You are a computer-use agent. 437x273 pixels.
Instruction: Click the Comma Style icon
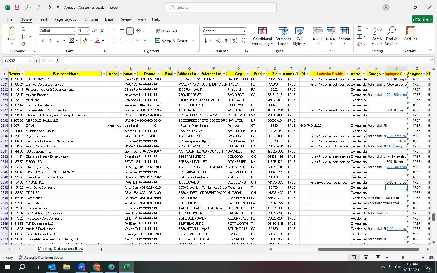(226, 41)
